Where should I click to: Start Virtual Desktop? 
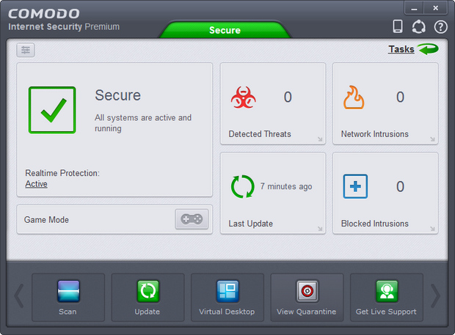[x=227, y=298]
